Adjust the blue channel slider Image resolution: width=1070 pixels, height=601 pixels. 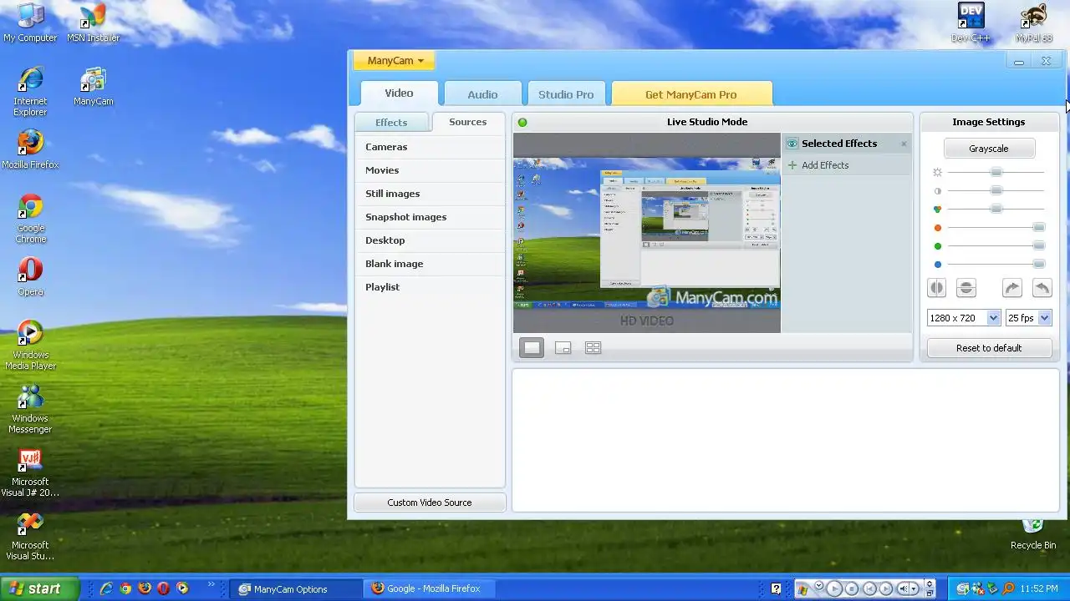(1039, 264)
